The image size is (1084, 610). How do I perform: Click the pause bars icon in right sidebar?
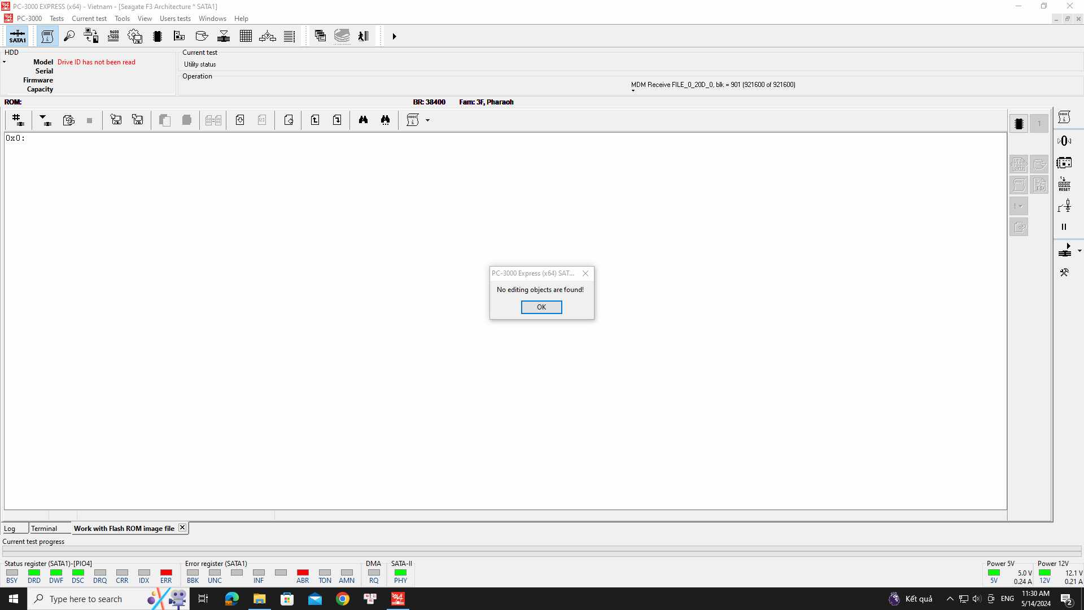(1064, 227)
